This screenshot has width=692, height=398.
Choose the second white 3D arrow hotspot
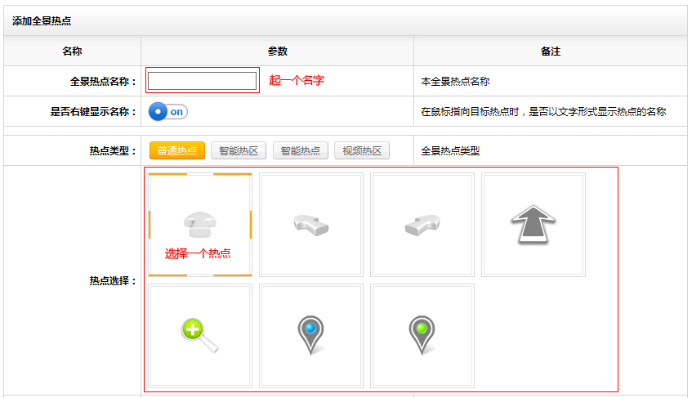point(422,225)
